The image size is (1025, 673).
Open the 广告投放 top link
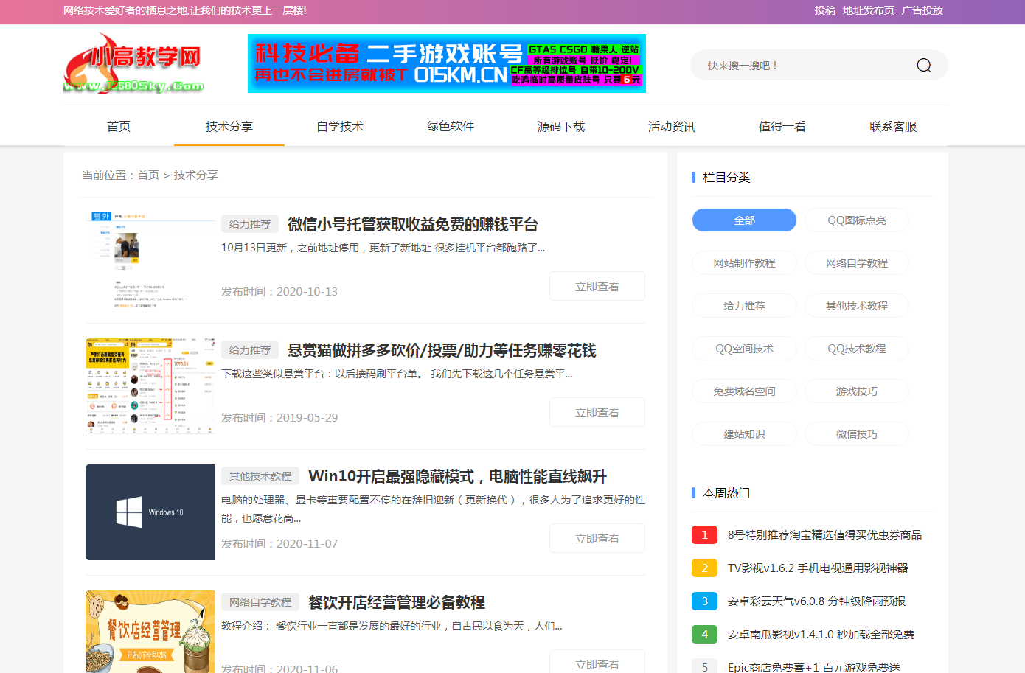point(922,10)
